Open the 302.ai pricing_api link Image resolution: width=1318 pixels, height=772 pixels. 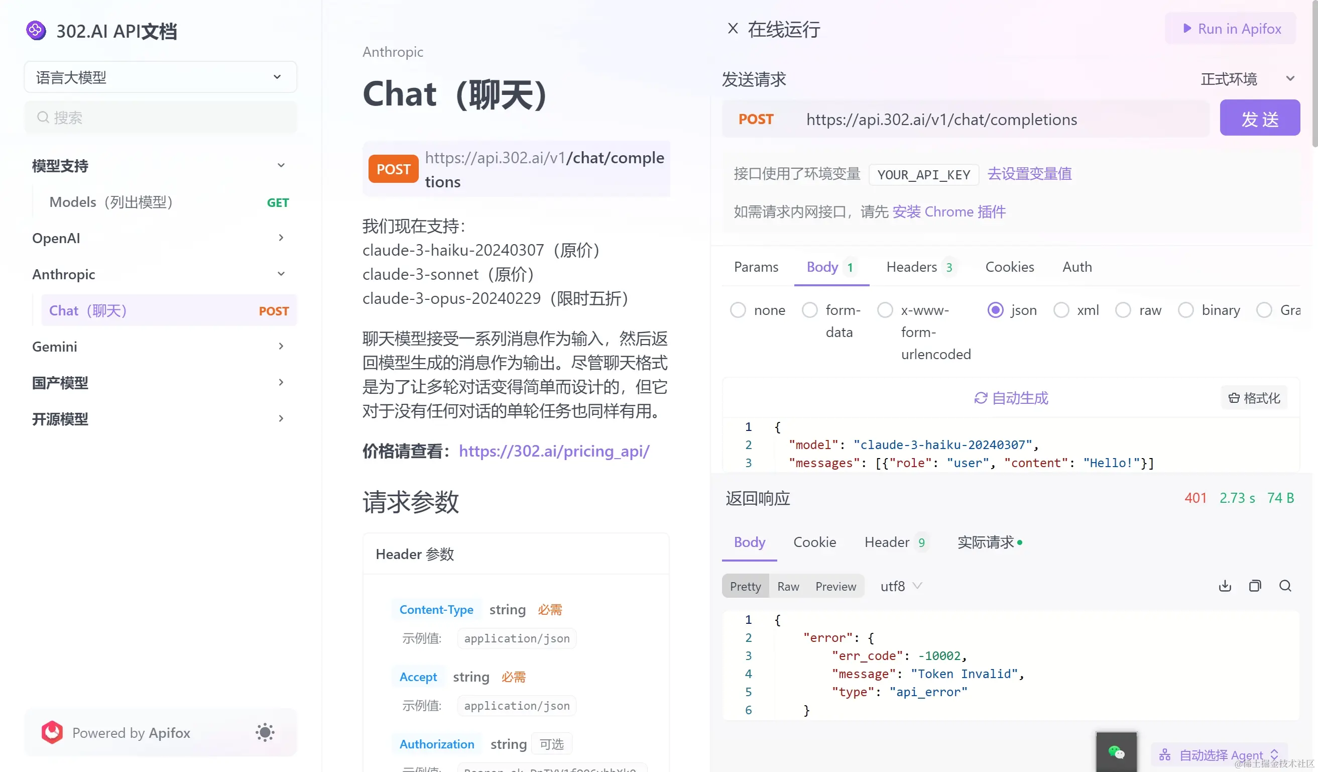[x=554, y=451]
